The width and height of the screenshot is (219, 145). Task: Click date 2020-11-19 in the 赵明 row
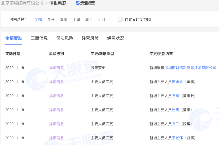coord(15,110)
